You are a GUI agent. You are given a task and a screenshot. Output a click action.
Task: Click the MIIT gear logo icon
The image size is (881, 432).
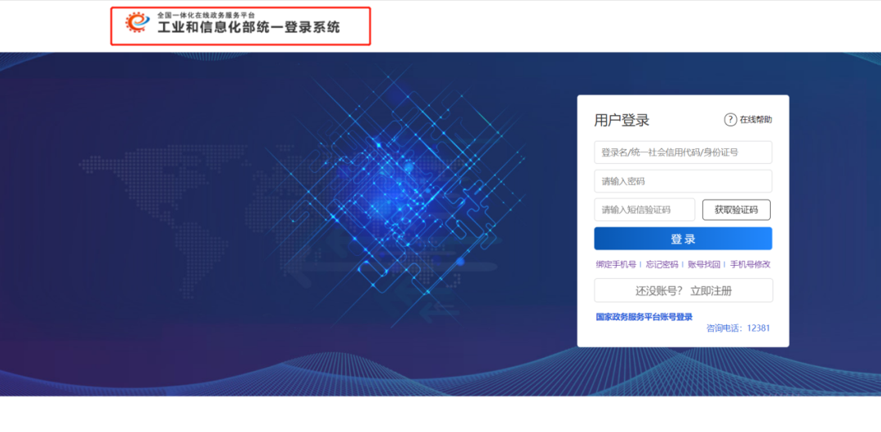click(136, 23)
